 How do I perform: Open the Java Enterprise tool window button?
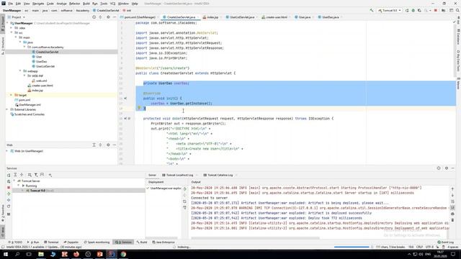click(x=164, y=242)
